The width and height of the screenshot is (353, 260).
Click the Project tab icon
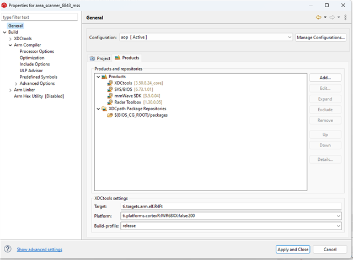point(92,58)
